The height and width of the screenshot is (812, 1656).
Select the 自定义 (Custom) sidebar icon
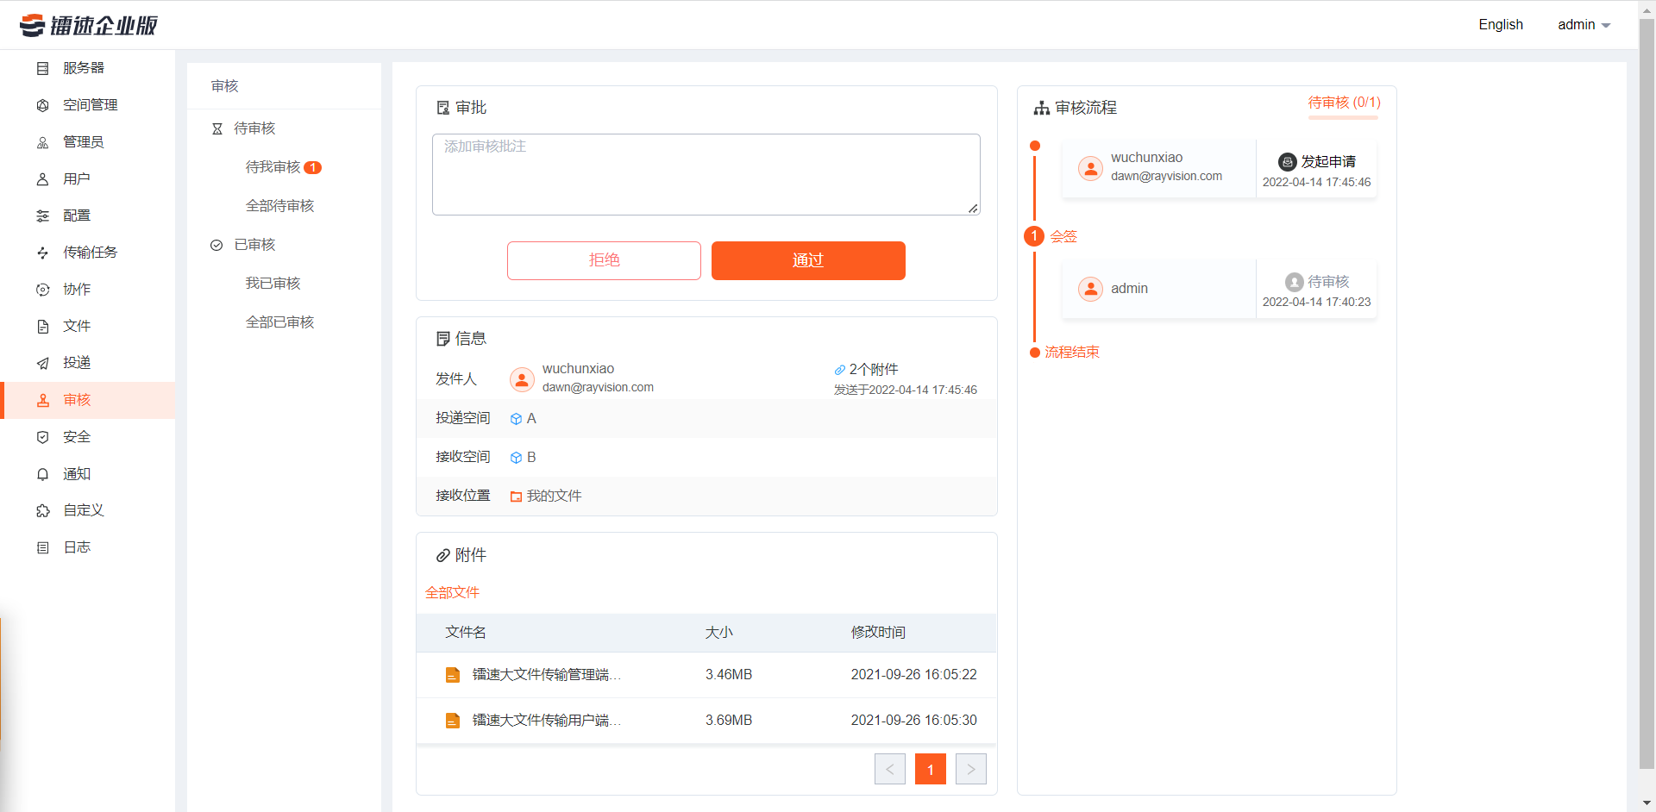pos(42,510)
